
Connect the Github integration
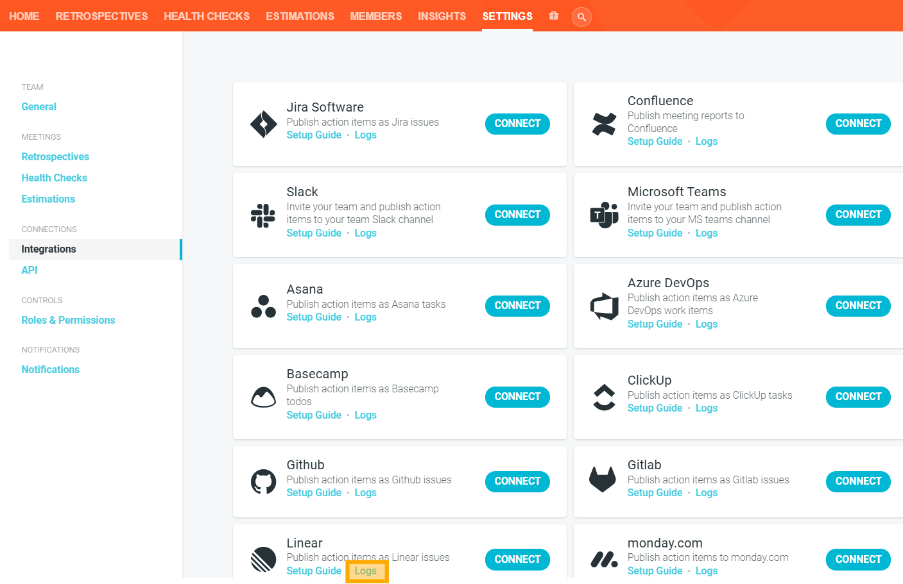[x=517, y=481]
